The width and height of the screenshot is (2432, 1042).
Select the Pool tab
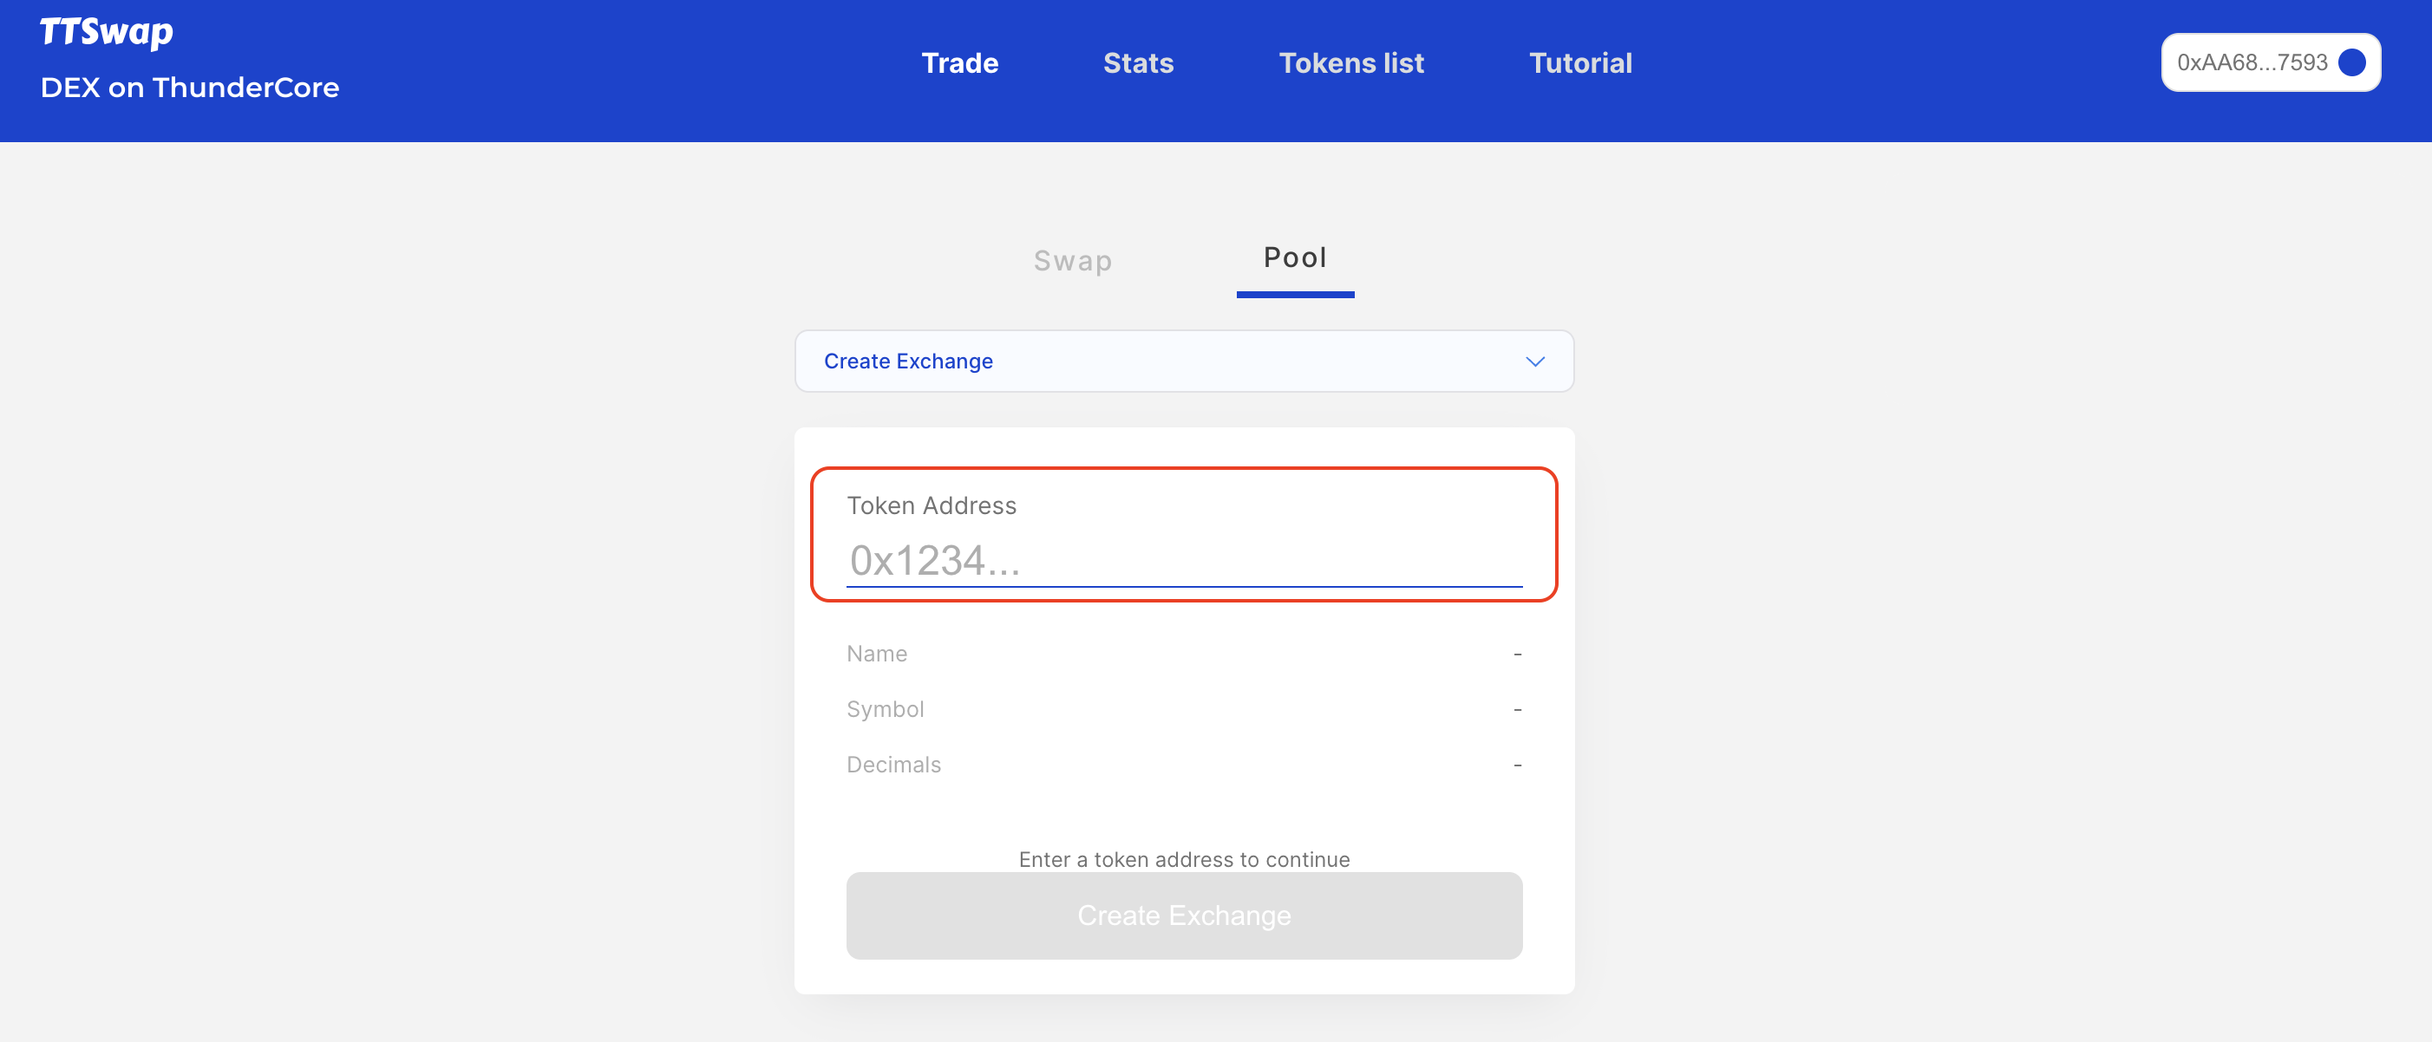click(x=1294, y=257)
